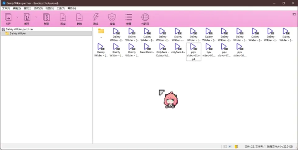Viewport: 298px width, 150px height.
Task: Click the 添加 (Add) toolbar icon
Action: click(x=63, y=17)
